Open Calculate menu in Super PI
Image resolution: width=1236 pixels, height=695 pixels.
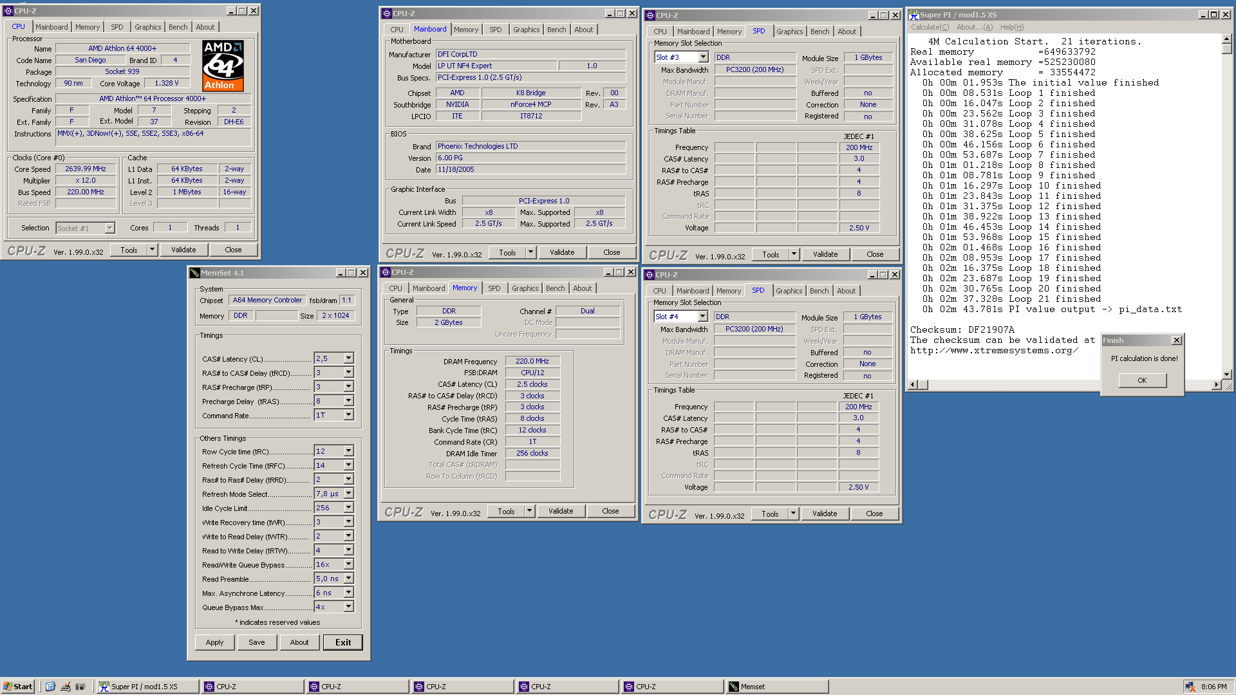coord(930,27)
